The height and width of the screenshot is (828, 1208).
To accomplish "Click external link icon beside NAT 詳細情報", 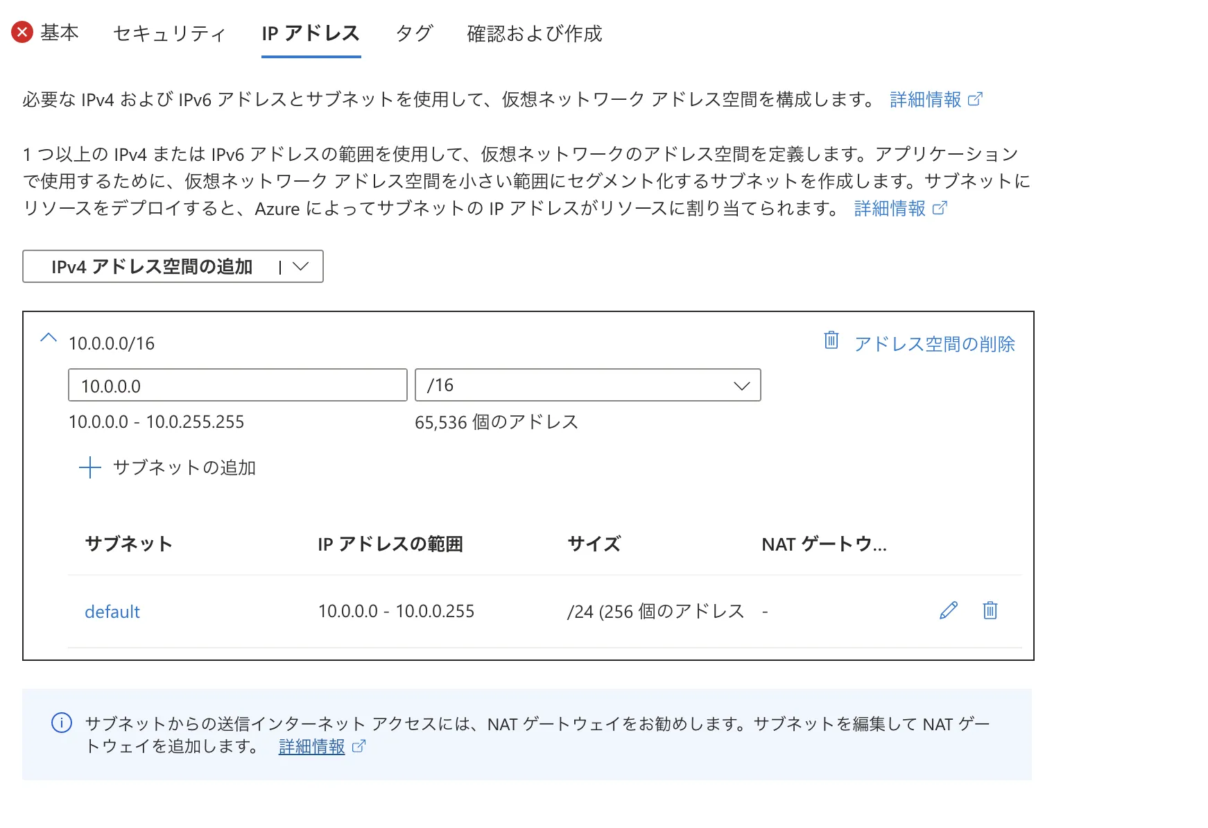I will tap(359, 747).
